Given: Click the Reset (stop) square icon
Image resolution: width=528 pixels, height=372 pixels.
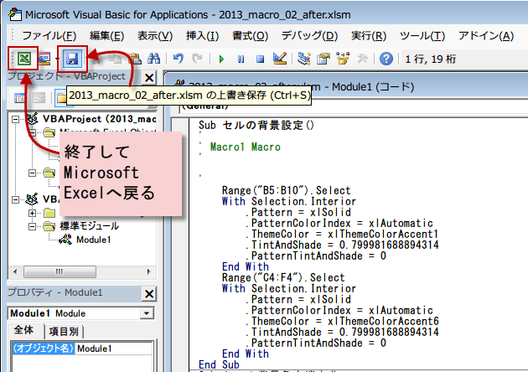Looking at the screenshot, I should tap(260, 59).
